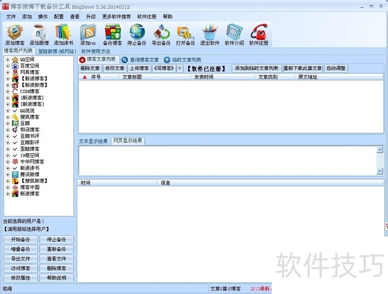The image size is (388, 294).
Task: Click the 停止备份 globe icon
Action: click(137, 33)
